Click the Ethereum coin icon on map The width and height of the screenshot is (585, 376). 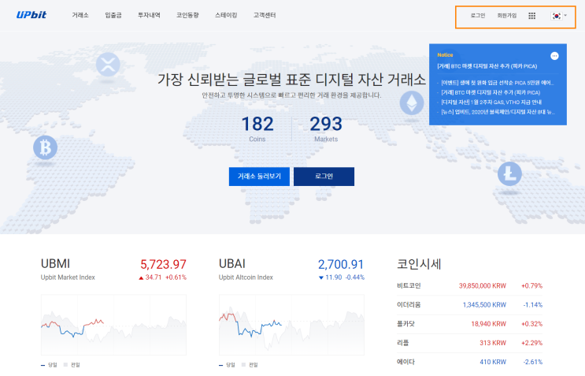412,103
